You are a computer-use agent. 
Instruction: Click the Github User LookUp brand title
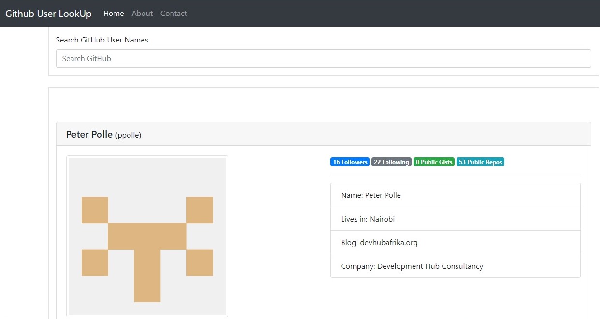[48, 14]
